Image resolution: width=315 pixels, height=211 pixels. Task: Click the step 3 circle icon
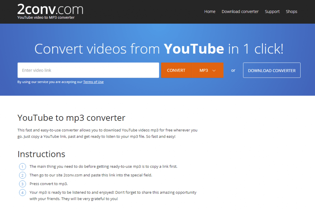(22, 184)
